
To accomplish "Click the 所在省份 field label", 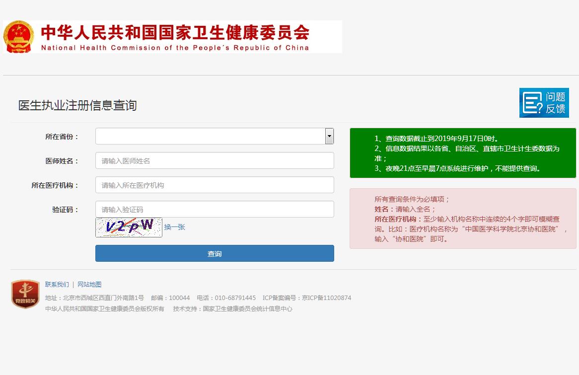I will [x=62, y=137].
